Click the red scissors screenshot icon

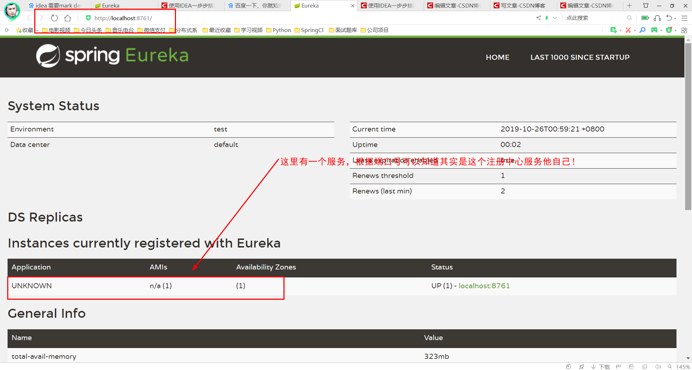tap(628, 30)
